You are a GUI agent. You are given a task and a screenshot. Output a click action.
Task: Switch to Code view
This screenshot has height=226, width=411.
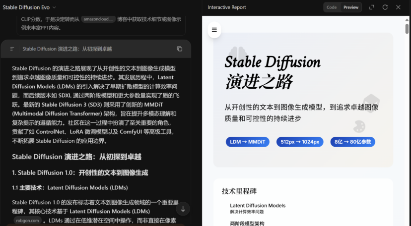coord(332,7)
